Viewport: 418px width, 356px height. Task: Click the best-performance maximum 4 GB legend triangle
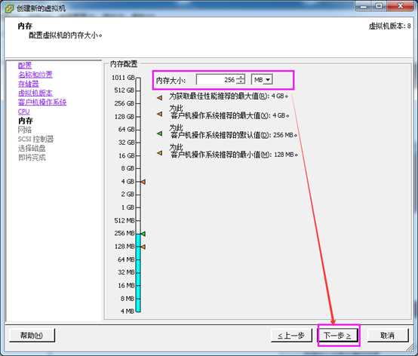(x=160, y=98)
